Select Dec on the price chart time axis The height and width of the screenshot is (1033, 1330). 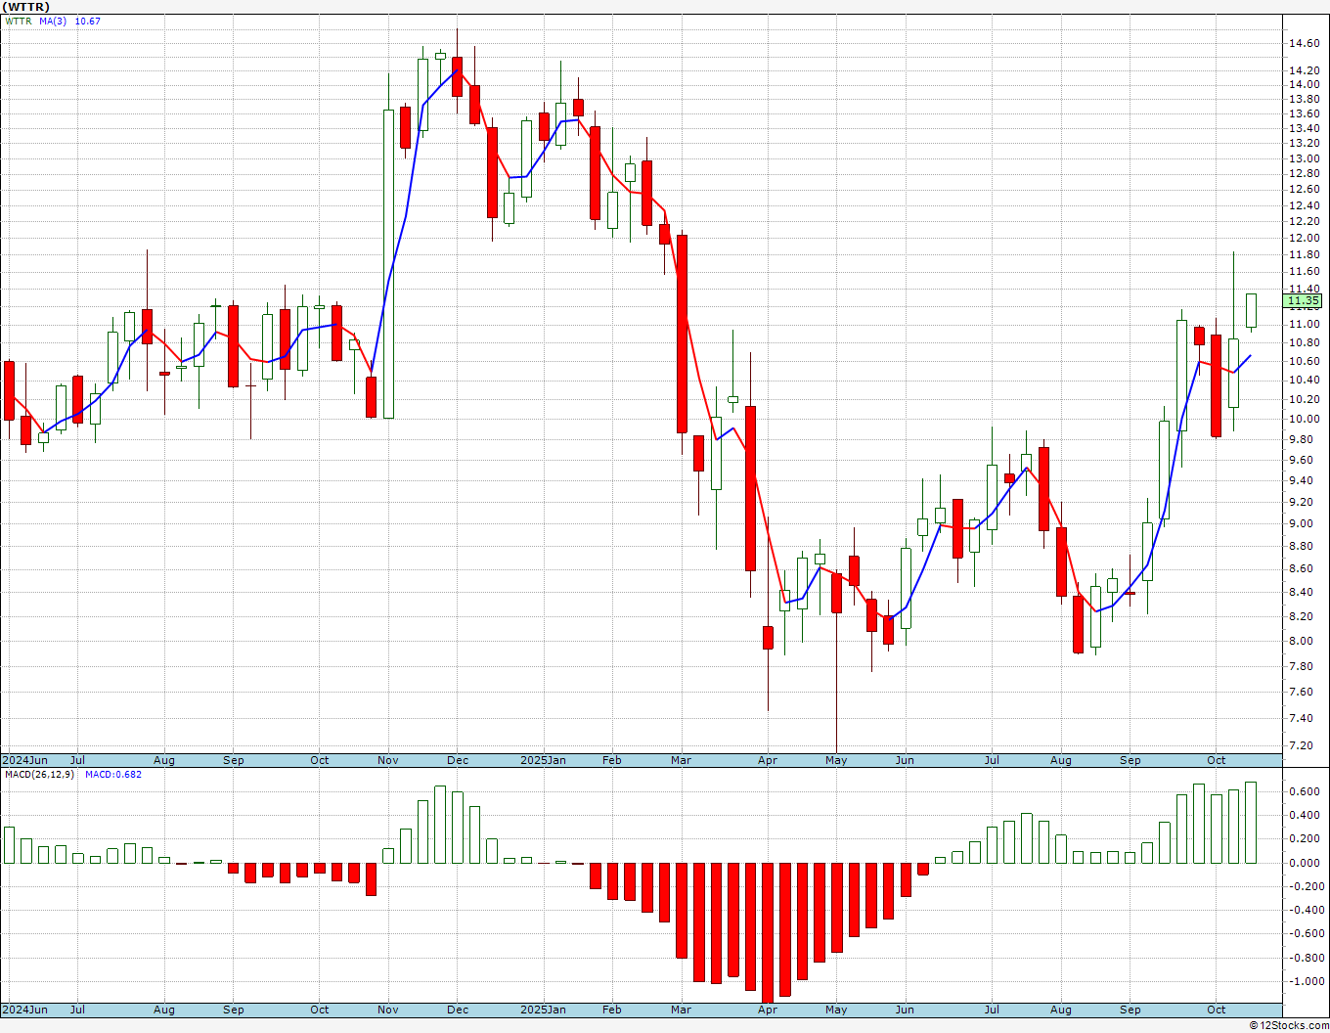(x=458, y=760)
